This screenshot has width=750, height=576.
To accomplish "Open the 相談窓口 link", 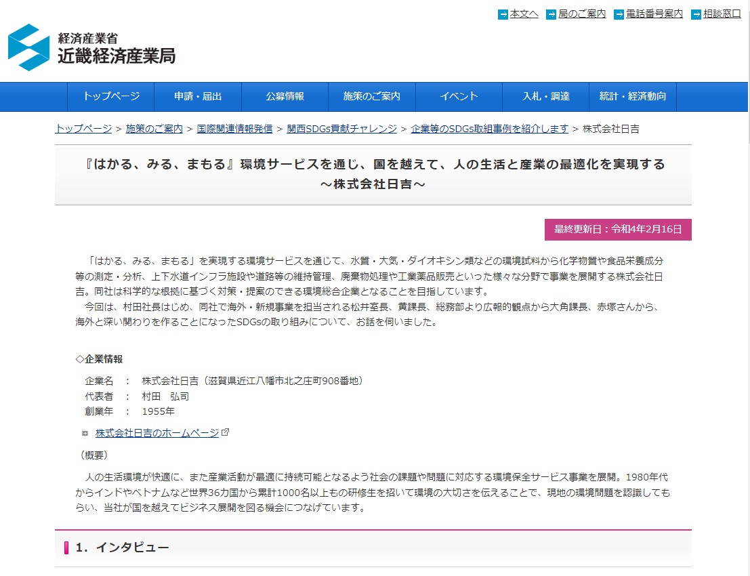I will 722,14.
